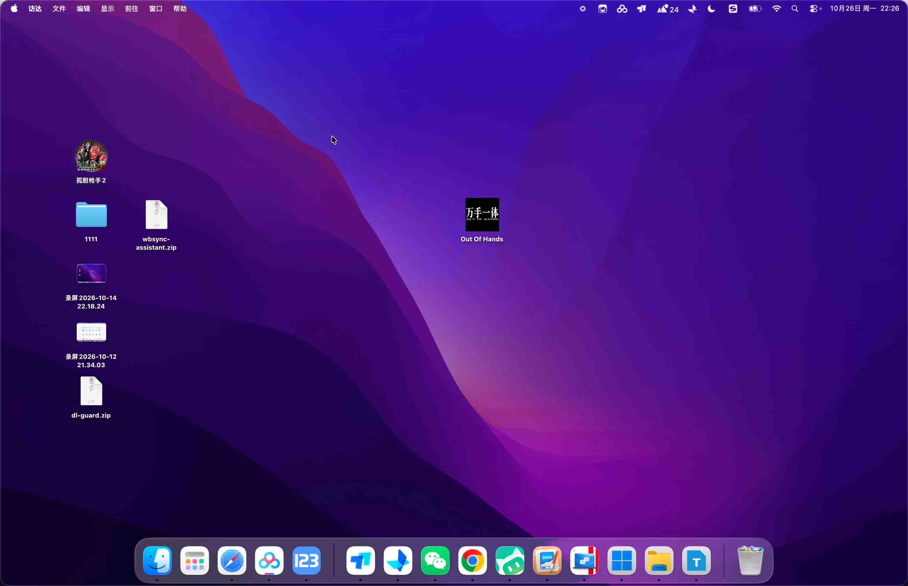Toggle Focus mode moon icon in menu bar

711,8
